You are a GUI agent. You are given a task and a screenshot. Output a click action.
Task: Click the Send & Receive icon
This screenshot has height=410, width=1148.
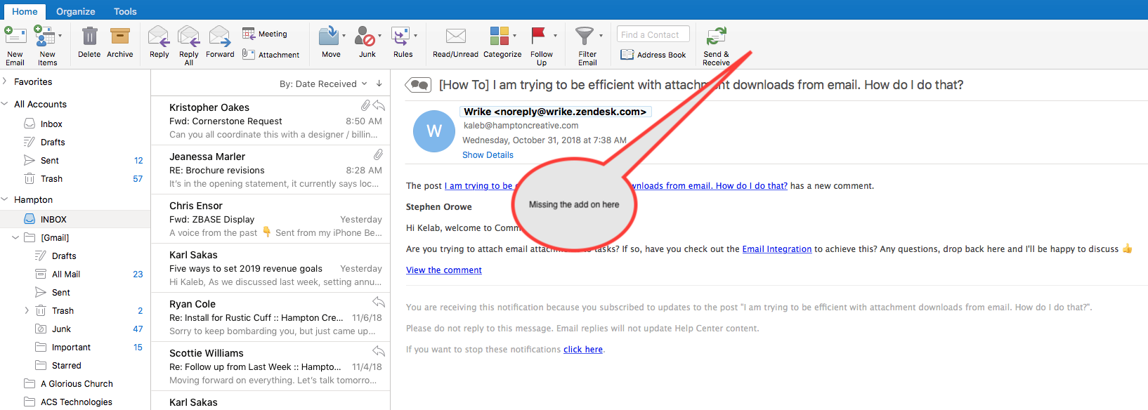tap(716, 37)
